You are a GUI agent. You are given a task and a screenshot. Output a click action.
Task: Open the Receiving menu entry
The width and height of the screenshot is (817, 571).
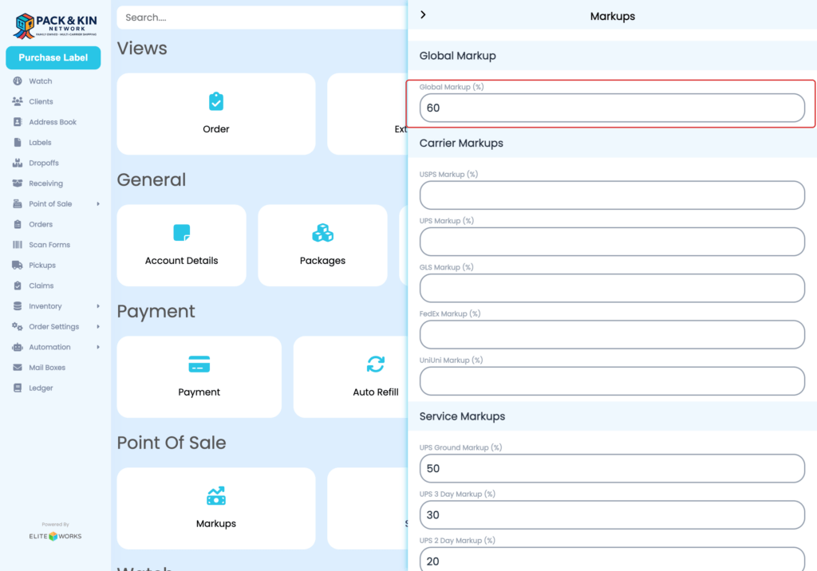18,183
